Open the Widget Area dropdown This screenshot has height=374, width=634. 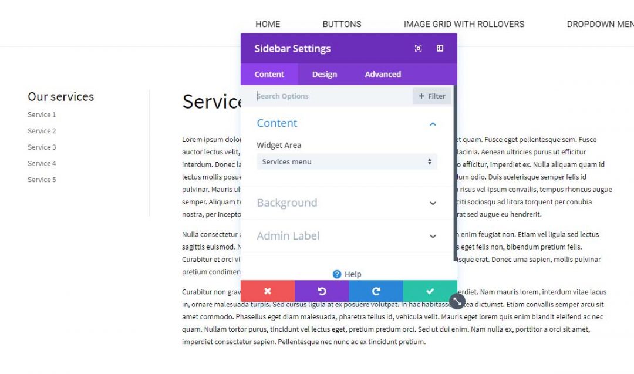pyautogui.click(x=346, y=161)
